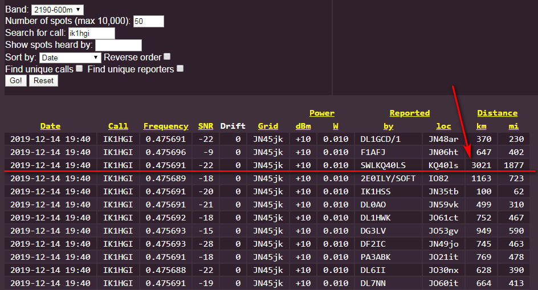Select reporter DL6II cell
Image resolution: width=538 pixels, height=290 pixels.
388,270
